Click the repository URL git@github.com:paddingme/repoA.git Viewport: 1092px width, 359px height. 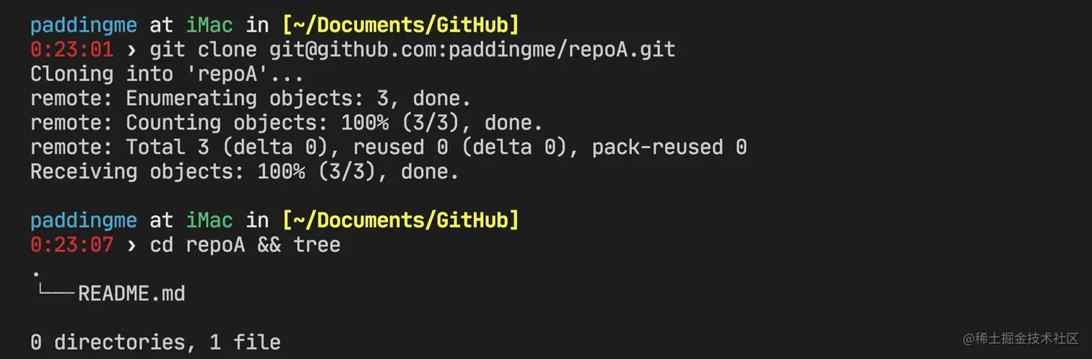pyautogui.click(x=472, y=50)
